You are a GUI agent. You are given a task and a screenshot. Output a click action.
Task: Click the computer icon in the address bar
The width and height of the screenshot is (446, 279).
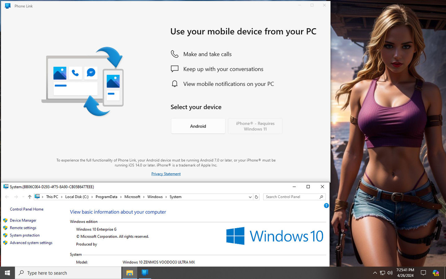pyautogui.click(x=38, y=197)
